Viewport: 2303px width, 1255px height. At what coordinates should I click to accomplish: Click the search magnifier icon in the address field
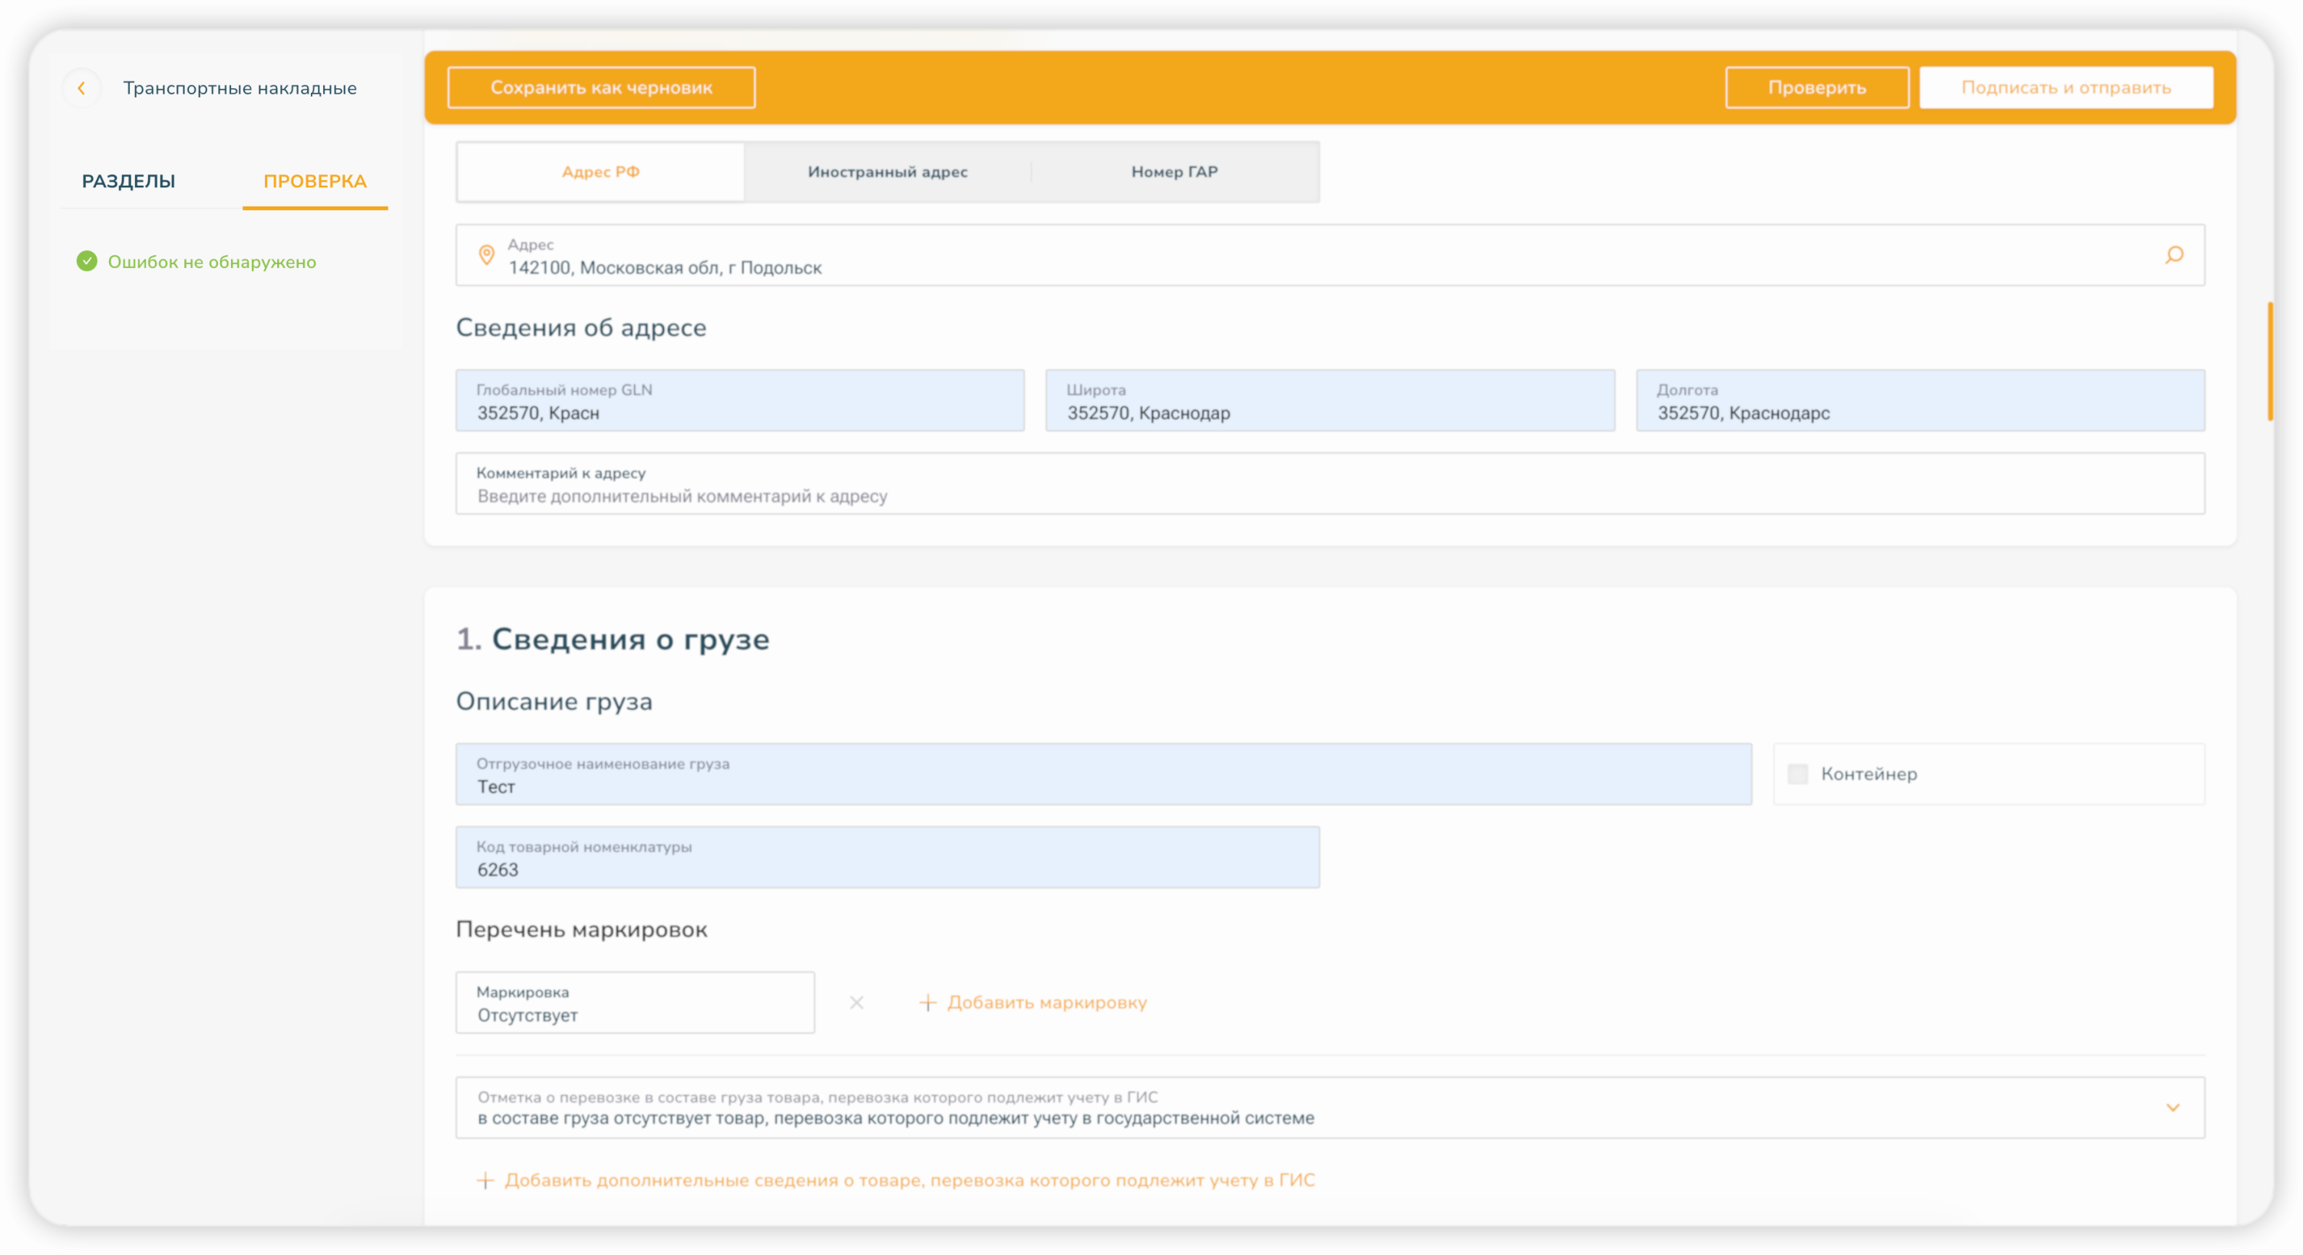[2174, 255]
